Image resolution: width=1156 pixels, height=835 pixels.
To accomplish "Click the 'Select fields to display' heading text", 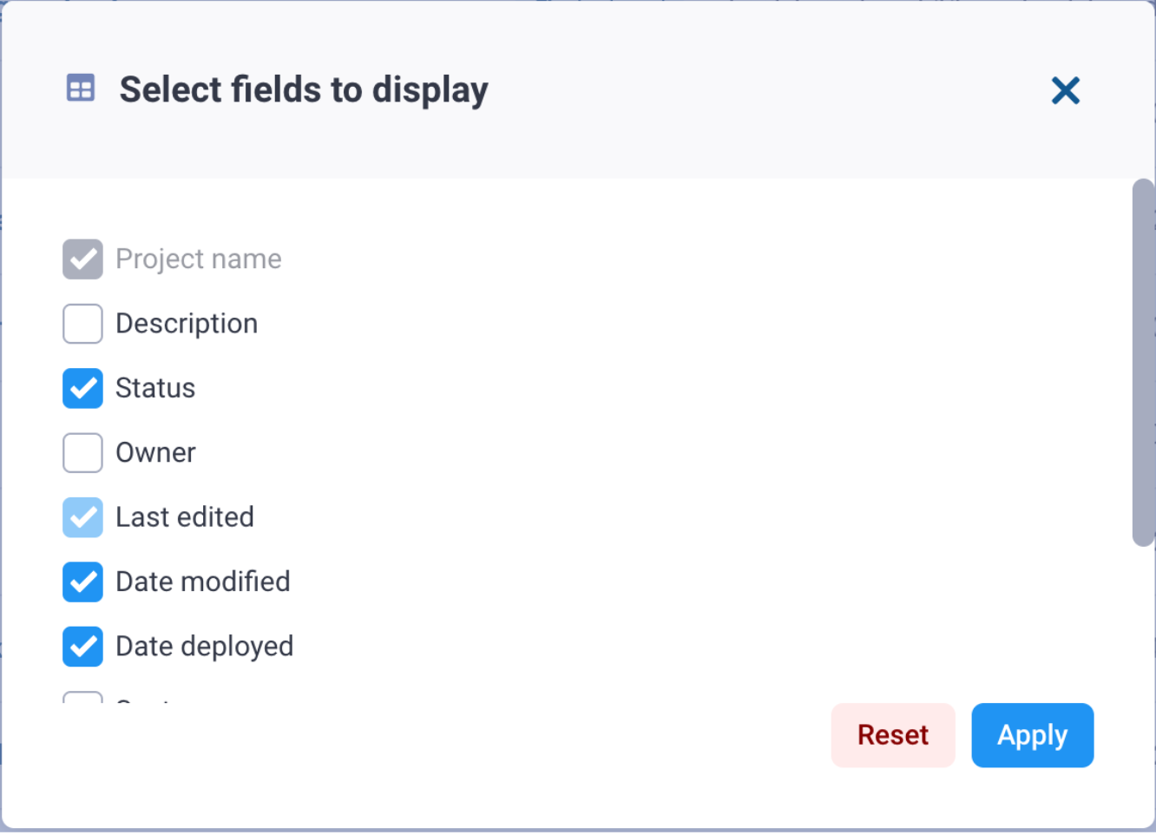I will [304, 90].
